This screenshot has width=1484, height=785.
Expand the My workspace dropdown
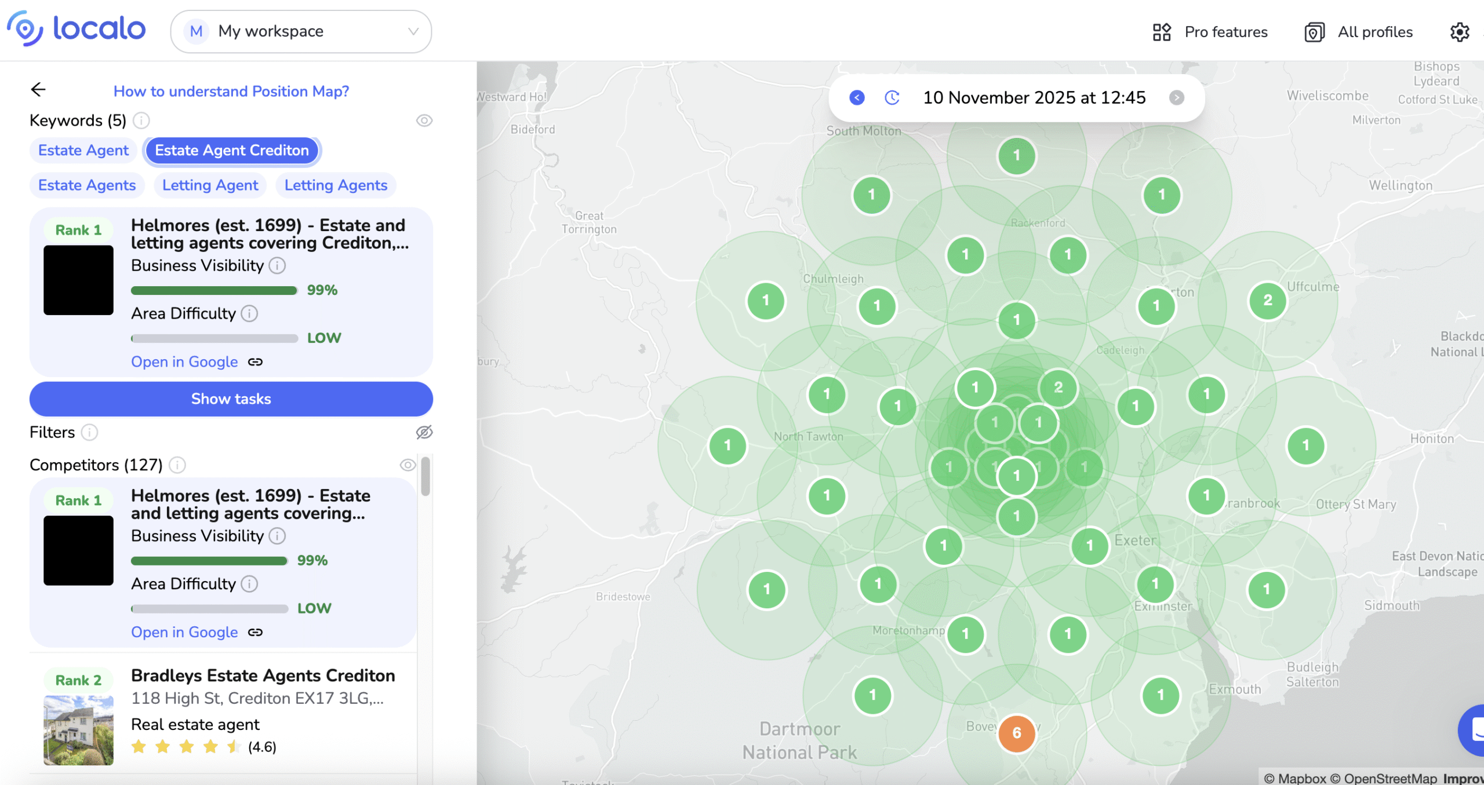click(301, 31)
